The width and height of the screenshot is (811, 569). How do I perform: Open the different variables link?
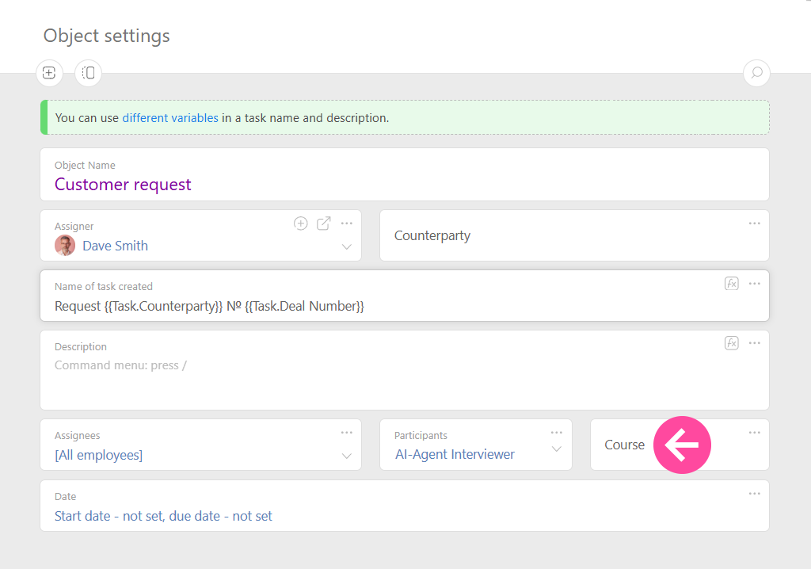[x=170, y=116]
